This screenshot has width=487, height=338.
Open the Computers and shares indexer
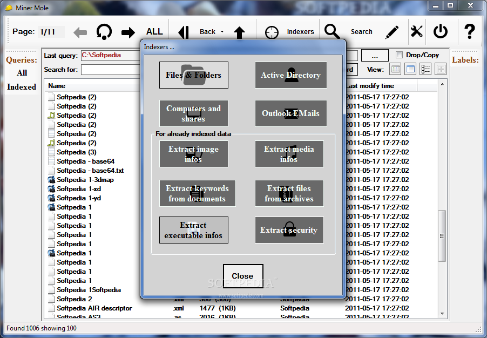(x=194, y=113)
